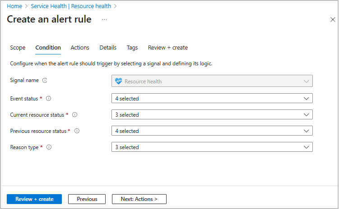Click info icon beside Event status
This screenshot has width=339, height=209.
(49, 98)
